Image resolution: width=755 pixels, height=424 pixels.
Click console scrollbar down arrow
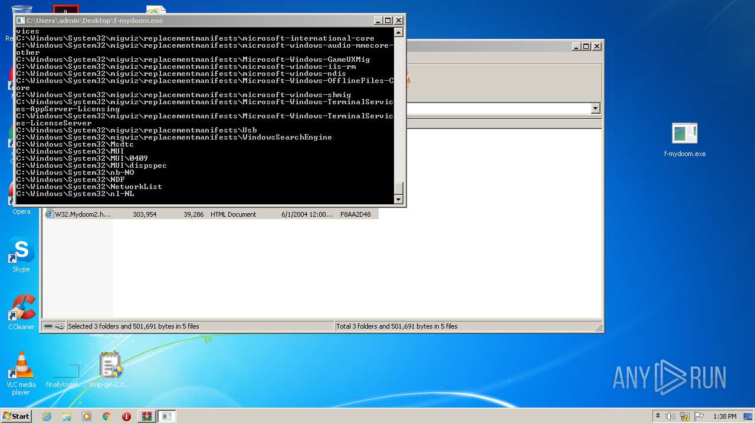coord(399,199)
